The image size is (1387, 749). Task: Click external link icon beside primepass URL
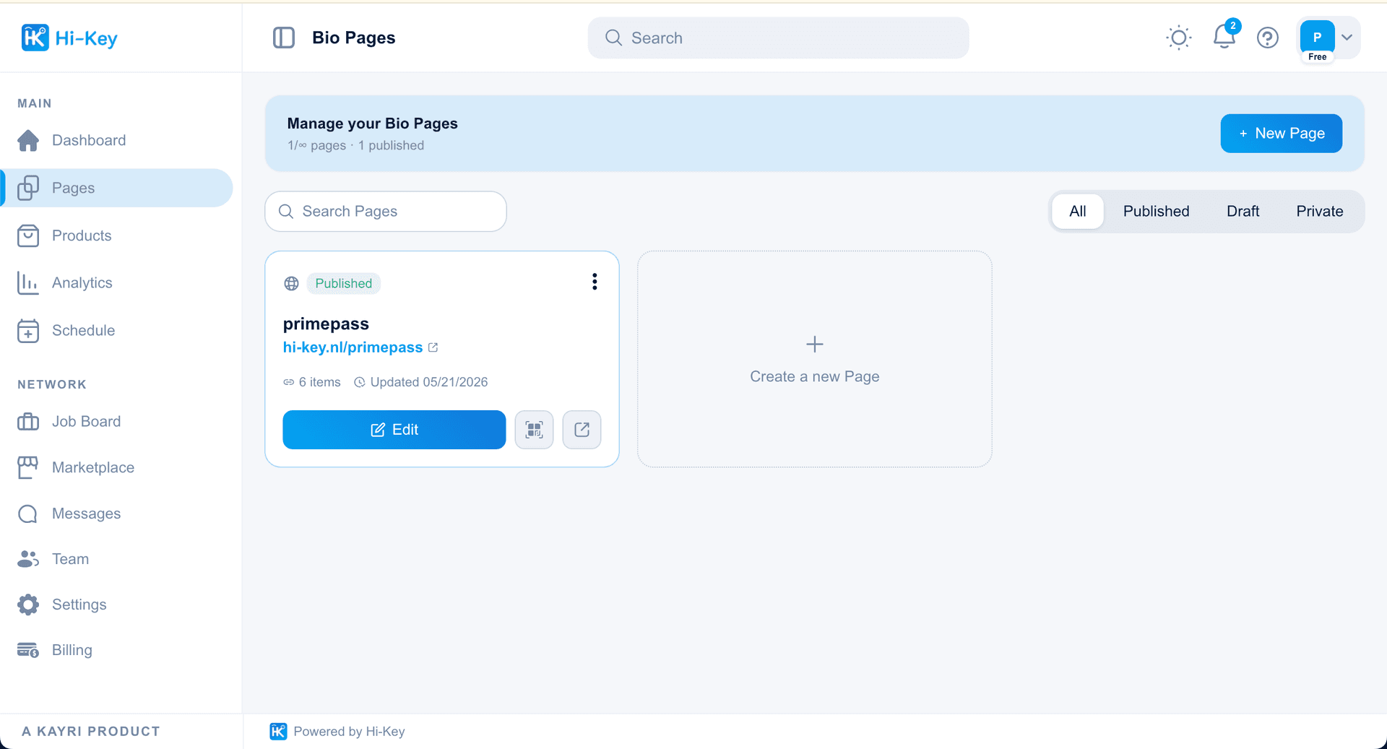(433, 347)
